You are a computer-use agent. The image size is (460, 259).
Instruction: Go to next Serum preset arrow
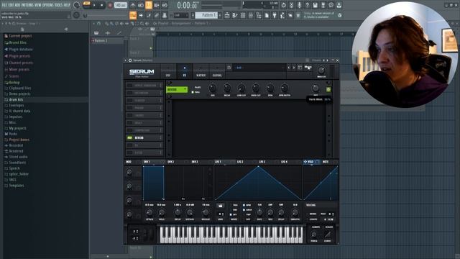pyautogui.click(x=294, y=68)
